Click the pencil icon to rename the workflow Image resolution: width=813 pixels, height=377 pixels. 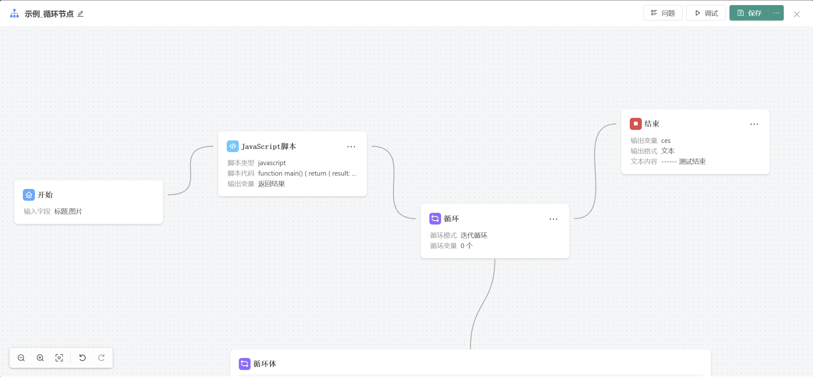[80, 14]
